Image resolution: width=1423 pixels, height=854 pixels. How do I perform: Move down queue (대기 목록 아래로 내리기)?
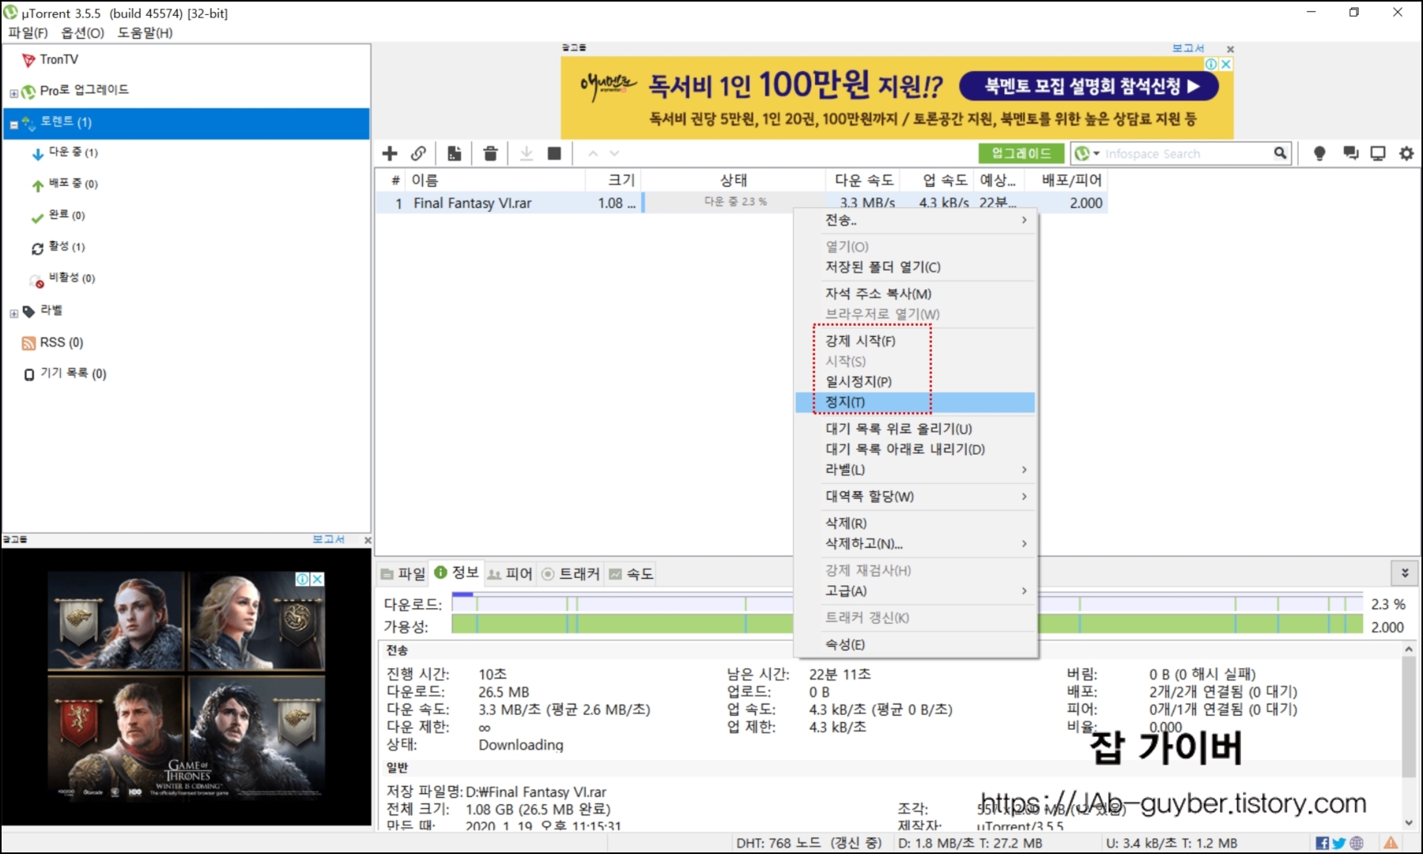point(915,449)
